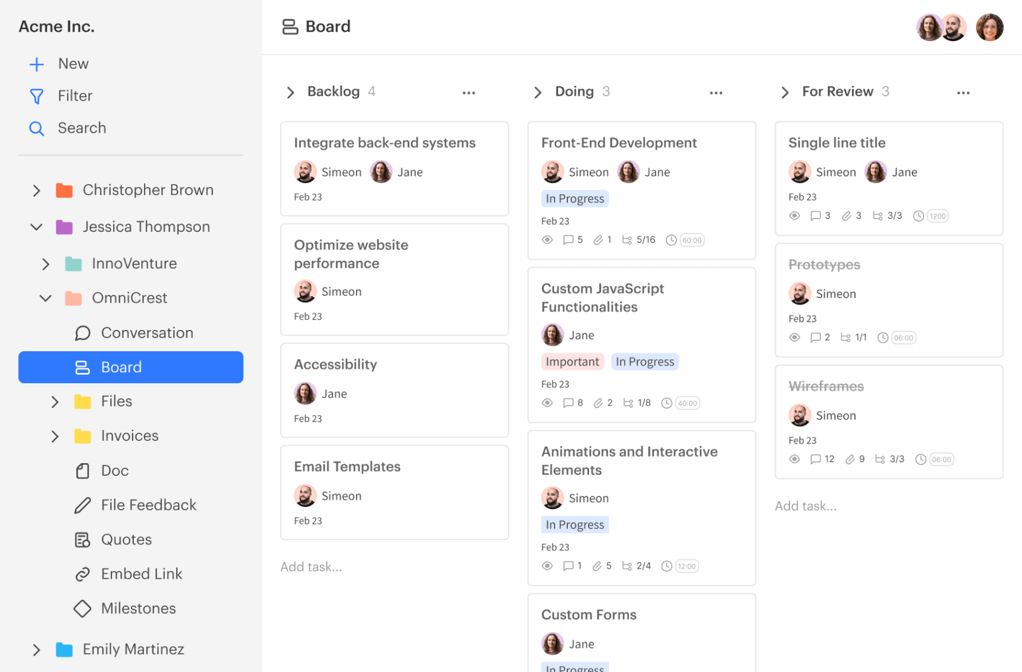
Task: Select the Board view in sidebar
Action: pyautogui.click(x=121, y=367)
